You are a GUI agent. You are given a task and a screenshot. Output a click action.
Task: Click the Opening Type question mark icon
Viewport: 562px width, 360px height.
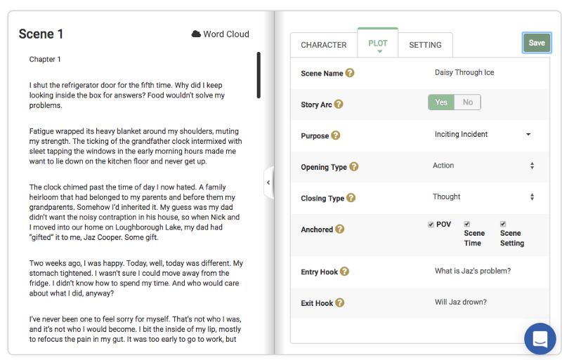tap(353, 167)
